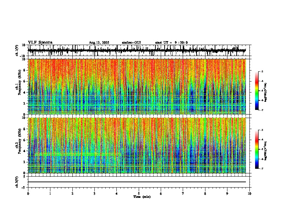Screen dimensions: 281x217
Task: Click the ch.1 color bar log(PSD) unit label
Action: (x=266, y=93)
